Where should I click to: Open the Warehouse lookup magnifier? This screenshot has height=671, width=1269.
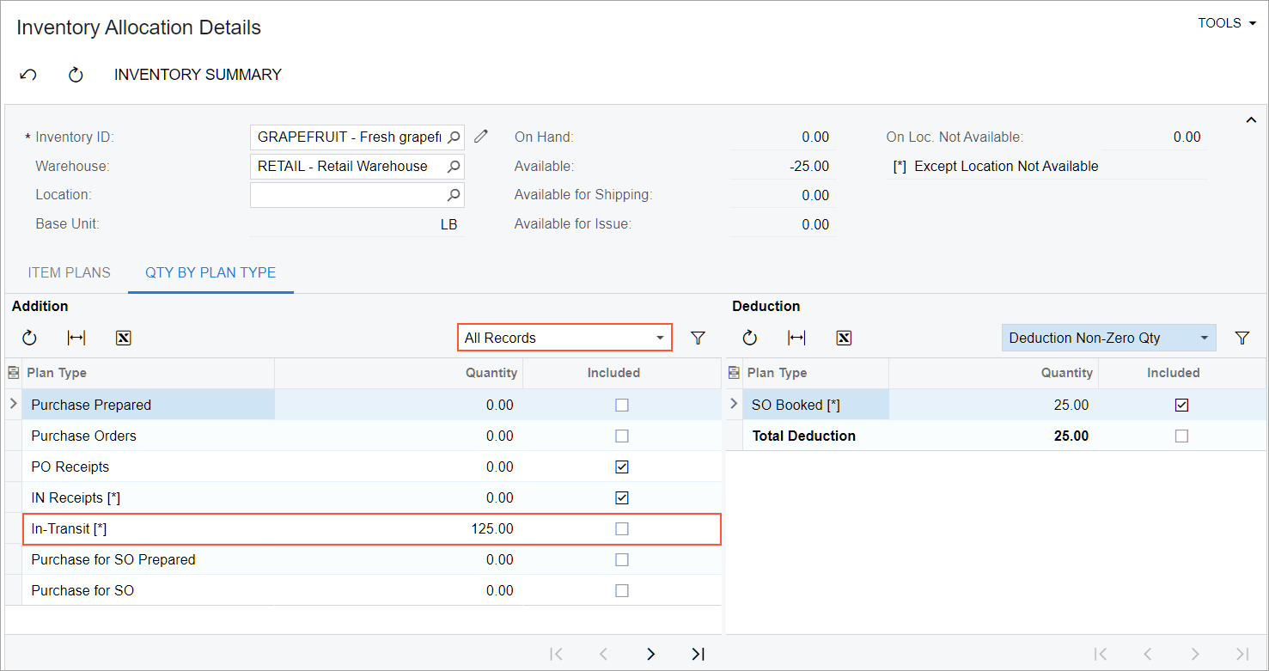click(x=454, y=166)
